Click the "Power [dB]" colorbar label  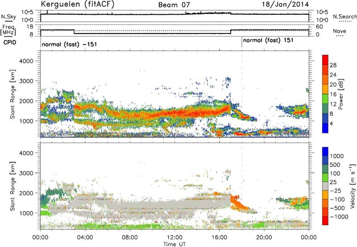pos(340,94)
